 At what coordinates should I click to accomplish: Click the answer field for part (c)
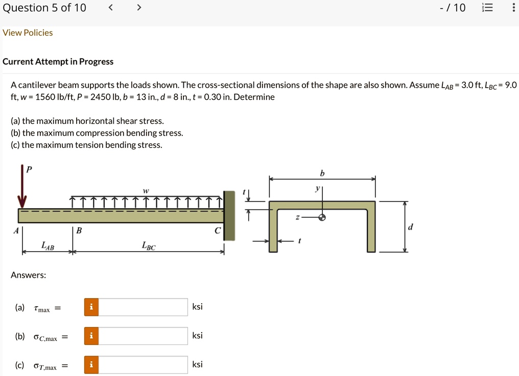pos(143,365)
